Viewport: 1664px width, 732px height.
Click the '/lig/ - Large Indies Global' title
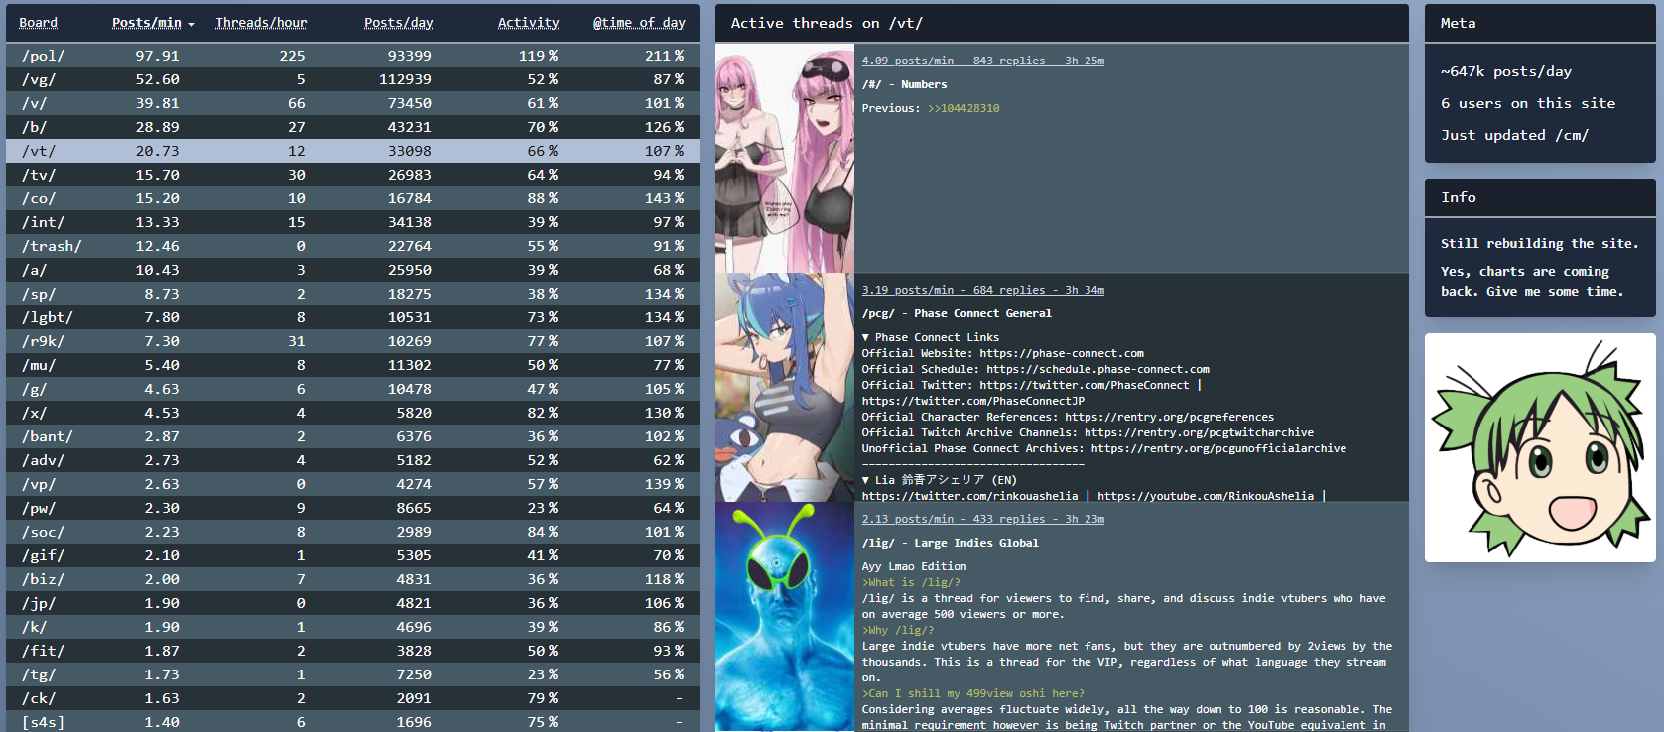pos(950,543)
